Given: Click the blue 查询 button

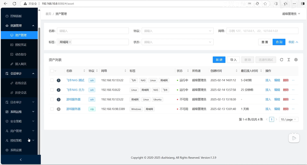Looking at the screenshot, I should click(x=279, y=42).
